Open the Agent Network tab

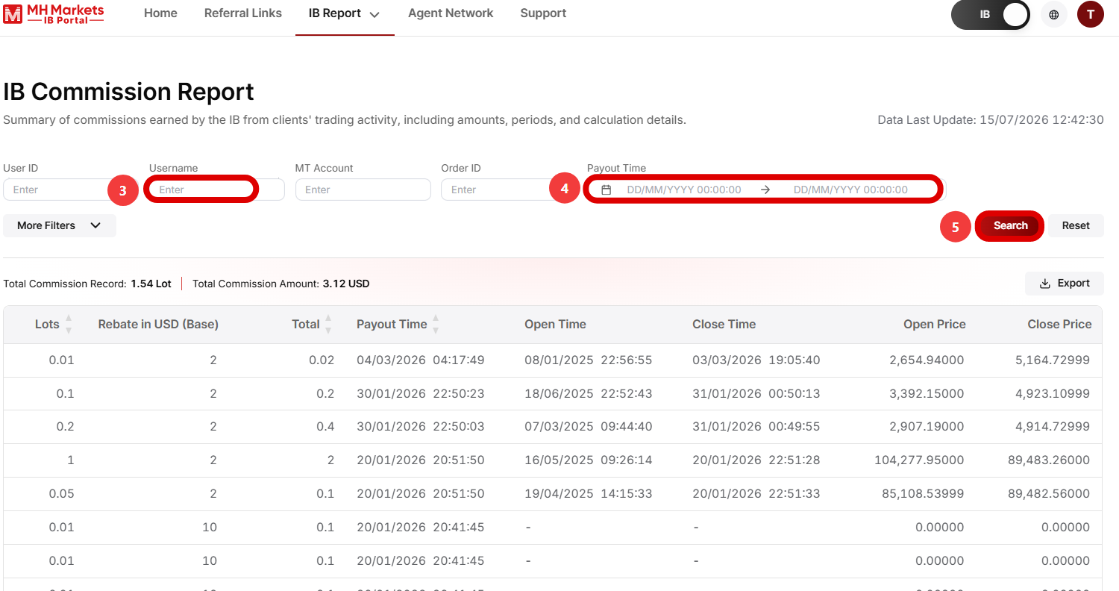tap(451, 13)
